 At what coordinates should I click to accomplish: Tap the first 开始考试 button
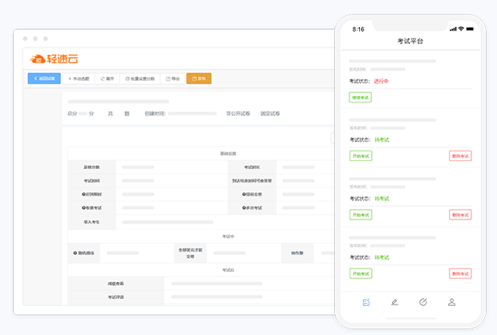361,155
